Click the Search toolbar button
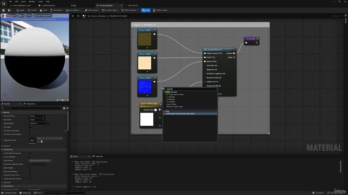 click(32, 10)
